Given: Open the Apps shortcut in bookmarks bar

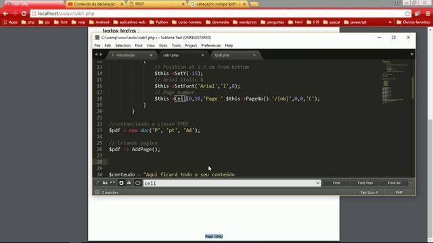Looking at the screenshot, I should (x=10, y=22).
